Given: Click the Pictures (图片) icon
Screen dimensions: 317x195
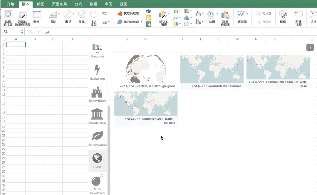Looking at the screenshot, I should [53, 15].
